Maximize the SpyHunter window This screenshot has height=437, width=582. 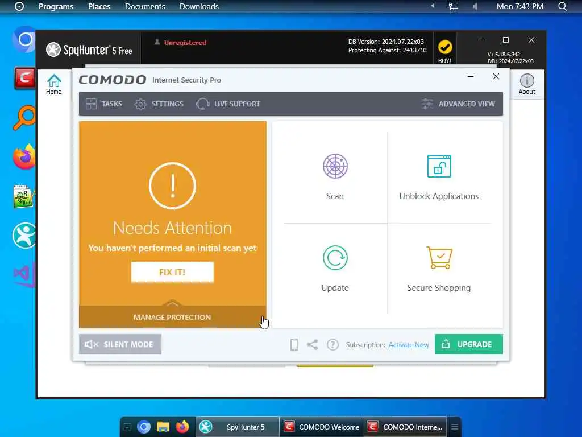point(505,40)
